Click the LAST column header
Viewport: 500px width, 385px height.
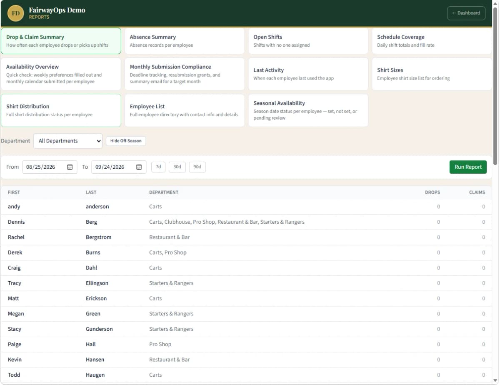click(x=91, y=192)
